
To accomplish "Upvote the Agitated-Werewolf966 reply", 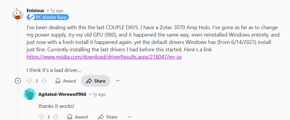I will (41, 117).
